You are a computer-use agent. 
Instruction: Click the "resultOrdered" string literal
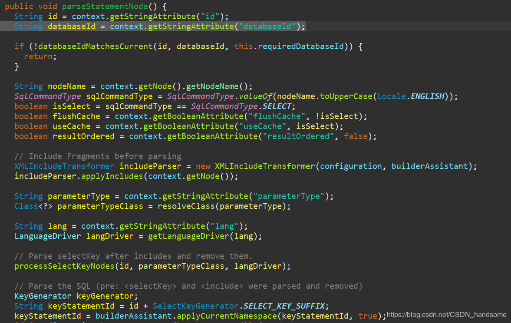tap(298, 136)
